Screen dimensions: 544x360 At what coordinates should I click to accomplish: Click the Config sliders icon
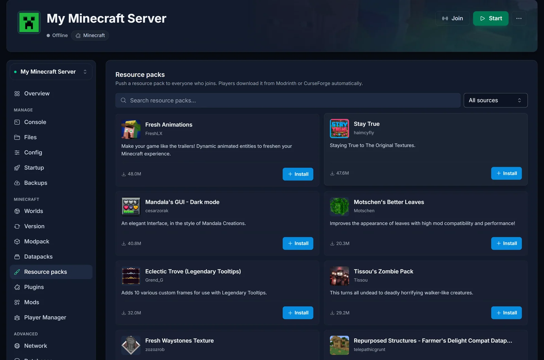click(x=17, y=153)
